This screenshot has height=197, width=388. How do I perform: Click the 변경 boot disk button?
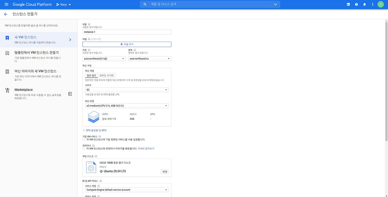pos(165,172)
